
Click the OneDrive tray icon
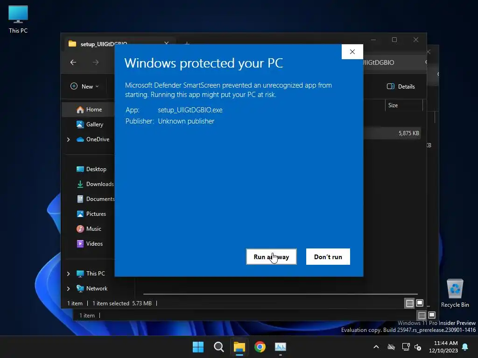pyautogui.click(x=391, y=347)
